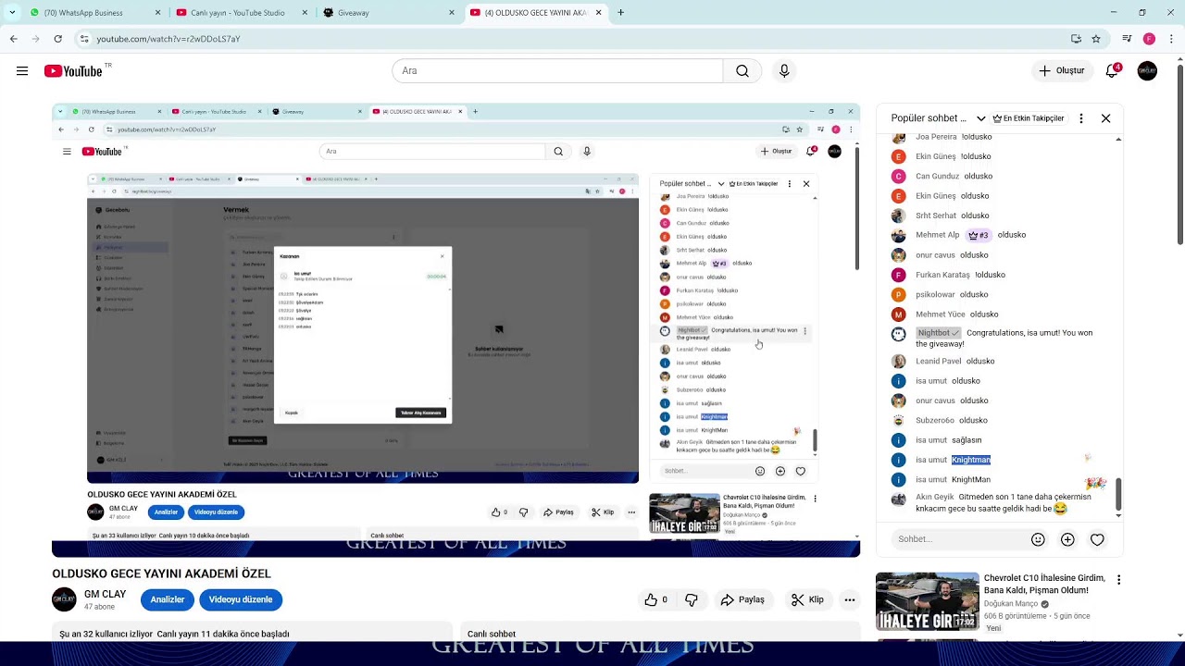Click the Paylaş share button

click(742, 599)
